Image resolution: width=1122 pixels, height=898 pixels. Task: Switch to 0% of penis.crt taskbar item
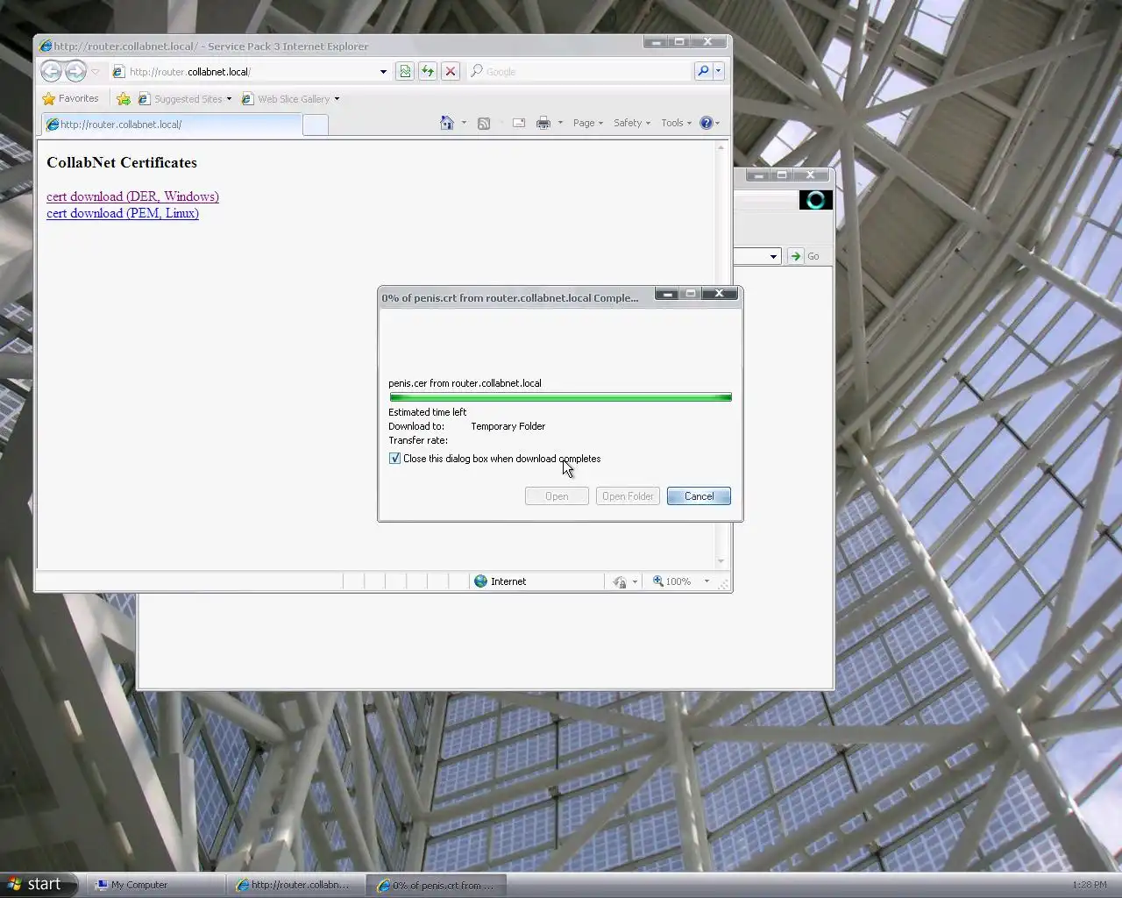437,885
